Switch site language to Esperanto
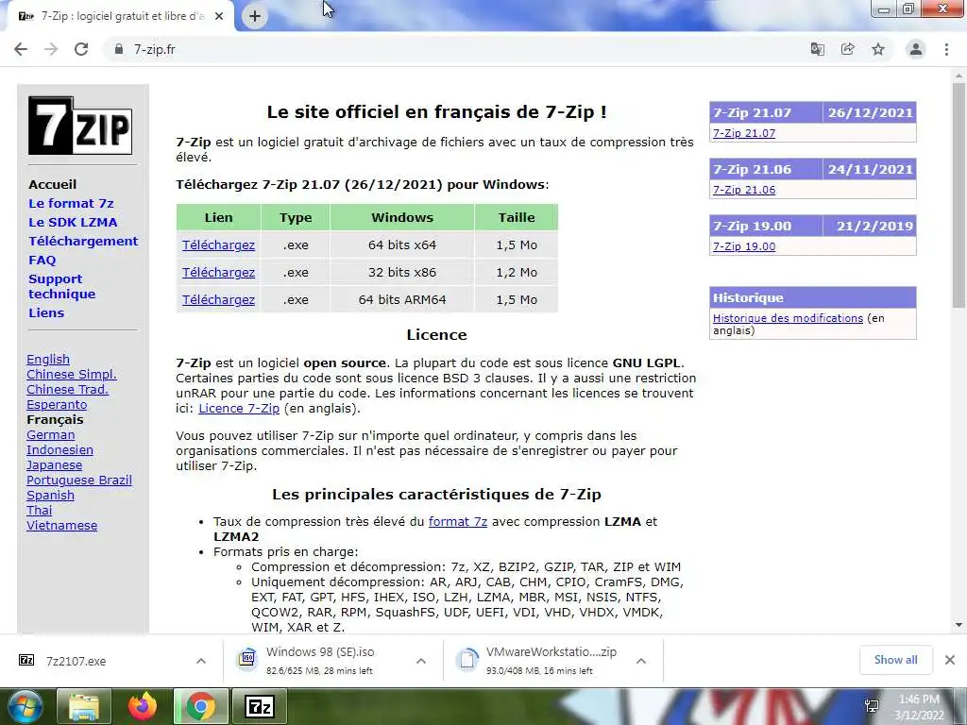Screen dimensions: 967x725 tap(57, 404)
